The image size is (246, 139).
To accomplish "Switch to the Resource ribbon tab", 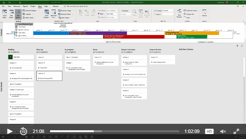I will pos(17,6).
